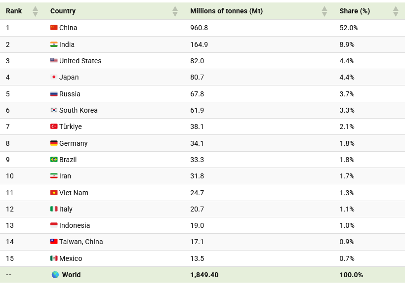Click the 20.7 tonnes value
The height and width of the screenshot is (295, 405).
(x=197, y=209)
